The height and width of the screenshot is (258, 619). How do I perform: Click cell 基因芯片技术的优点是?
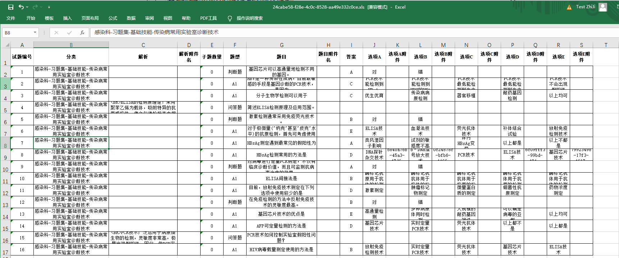coord(281,214)
